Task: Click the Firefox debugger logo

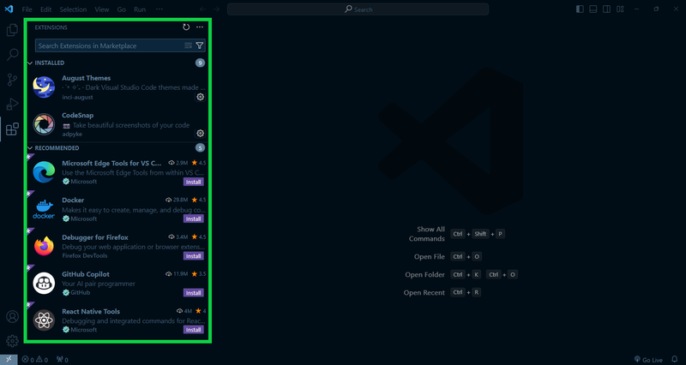Action: (44, 246)
